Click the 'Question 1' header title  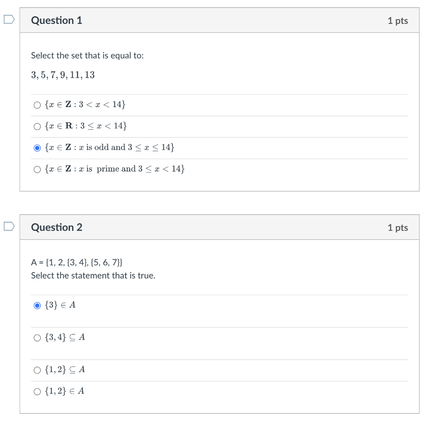(x=57, y=20)
